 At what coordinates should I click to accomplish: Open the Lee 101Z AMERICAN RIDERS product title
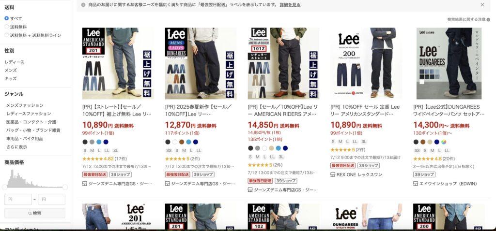[283, 110]
